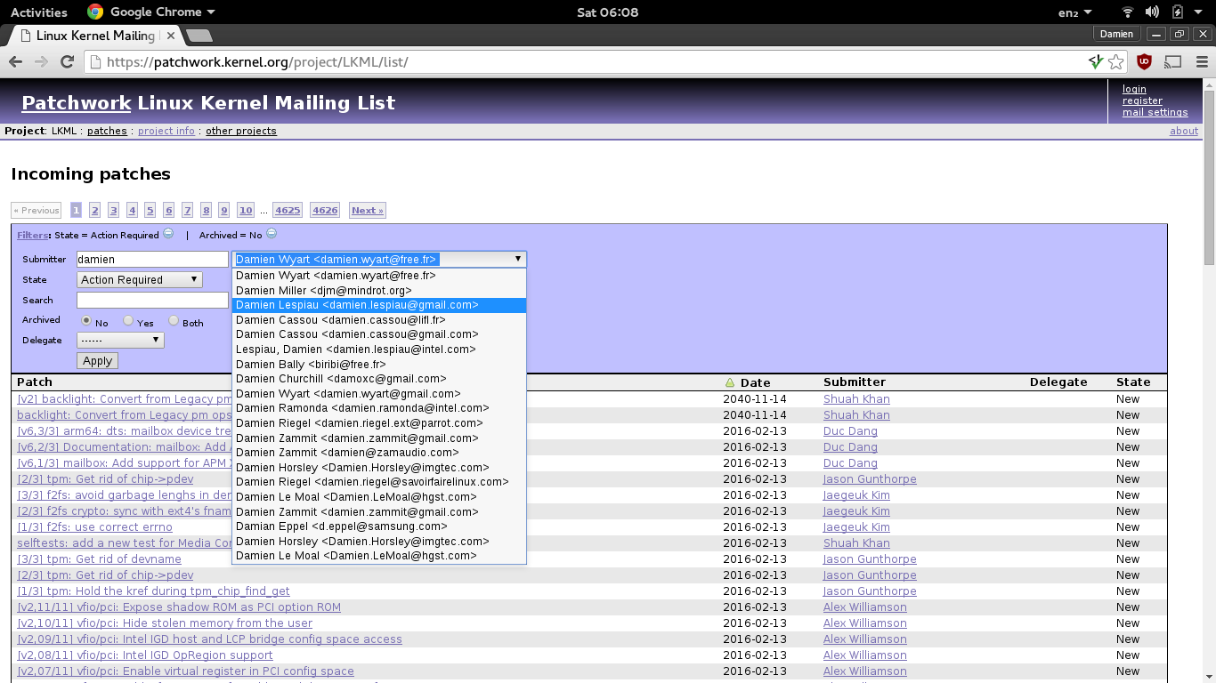Click the battery status icon
The width and height of the screenshot is (1216, 683).
click(x=1178, y=12)
